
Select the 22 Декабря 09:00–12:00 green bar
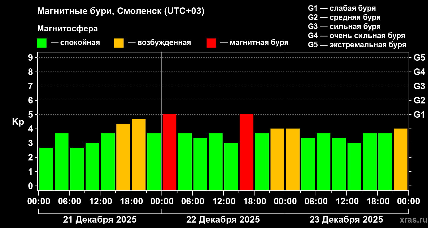point(216,162)
